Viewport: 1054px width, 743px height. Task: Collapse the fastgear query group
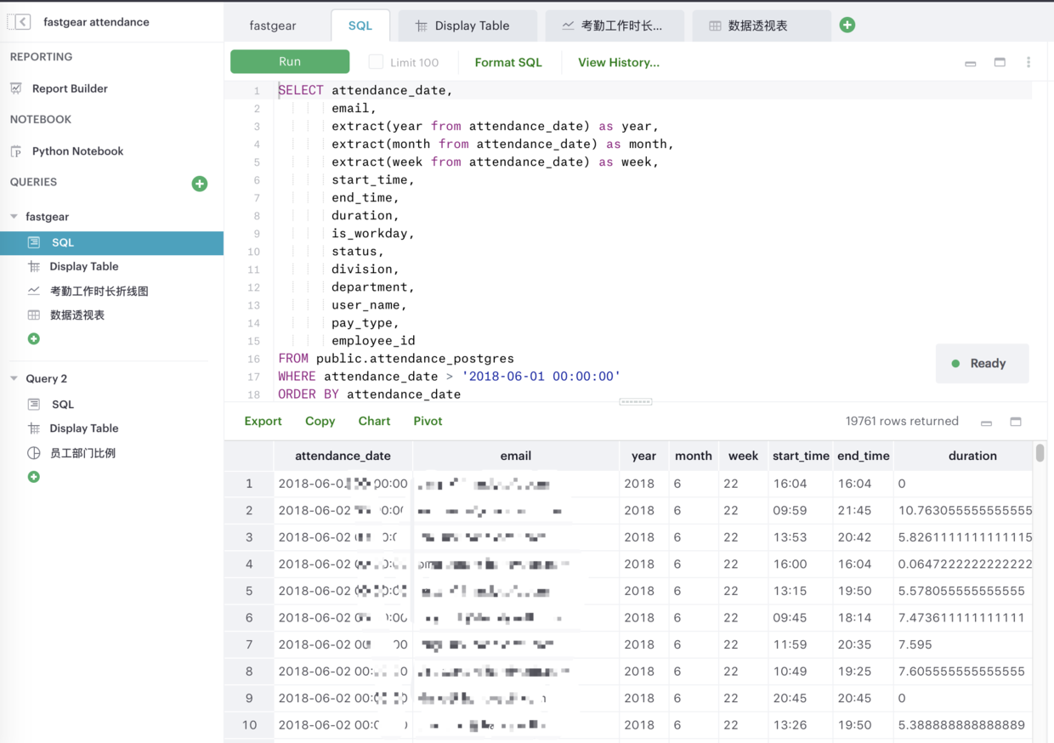(x=14, y=217)
